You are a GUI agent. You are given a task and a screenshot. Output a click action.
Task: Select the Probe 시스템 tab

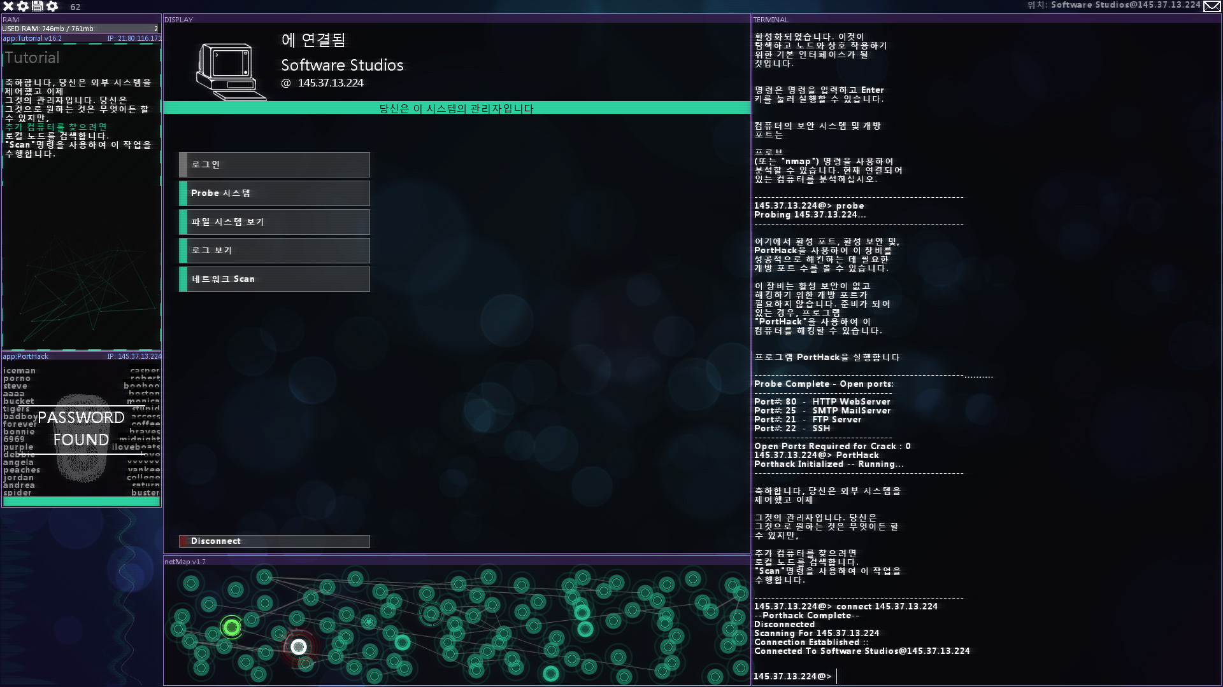coord(274,193)
